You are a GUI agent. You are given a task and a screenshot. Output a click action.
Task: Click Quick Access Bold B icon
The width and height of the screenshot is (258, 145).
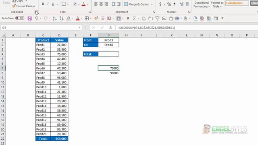(128, 19)
